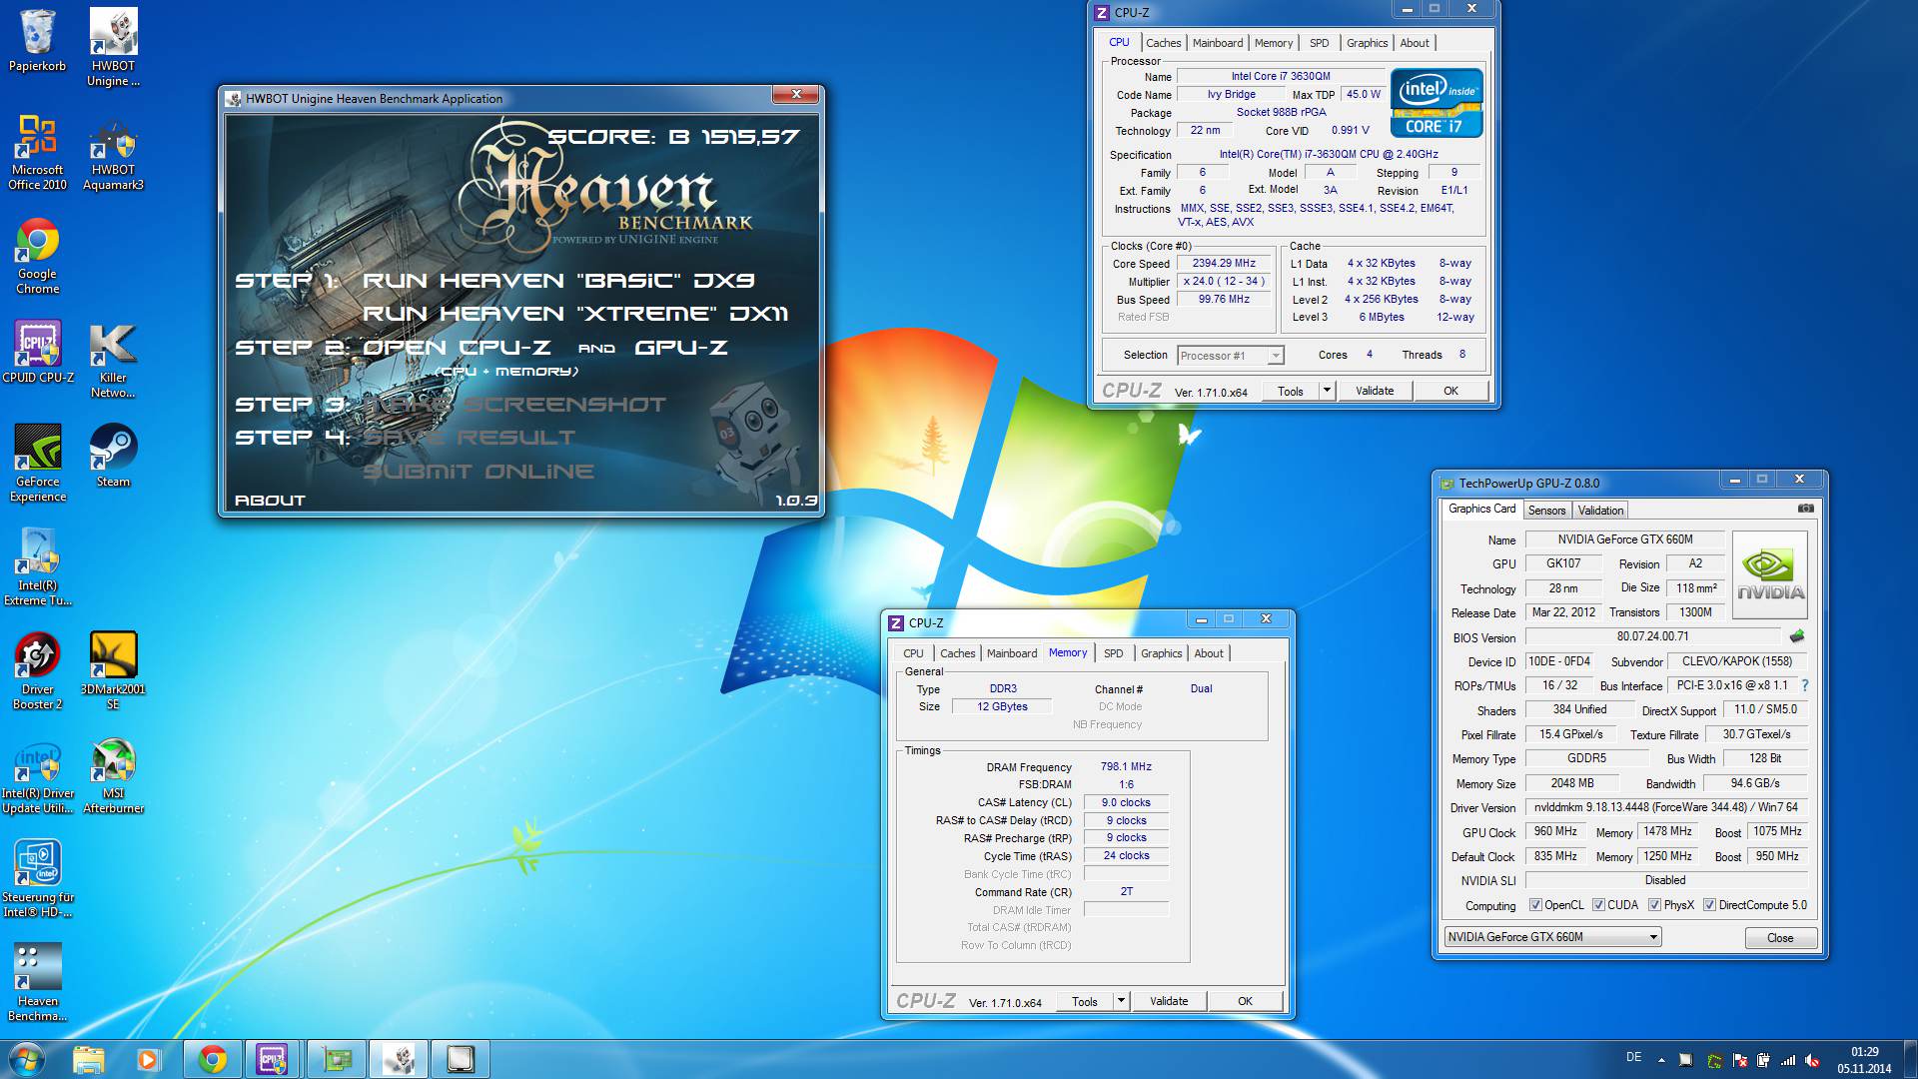Image resolution: width=1918 pixels, height=1079 pixels.
Task: Open Processor #1 selection dropdown
Action: pyautogui.click(x=1231, y=356)
